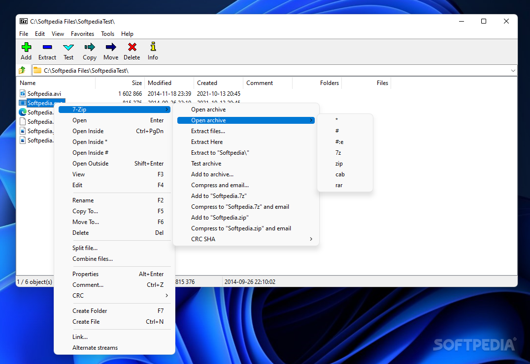Click the 7-Zip app icon in title bar

coord(23,21)
